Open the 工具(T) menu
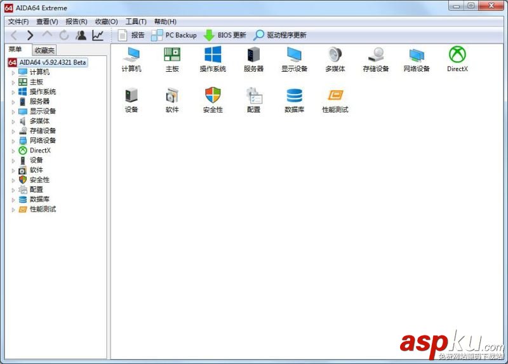 136,22
